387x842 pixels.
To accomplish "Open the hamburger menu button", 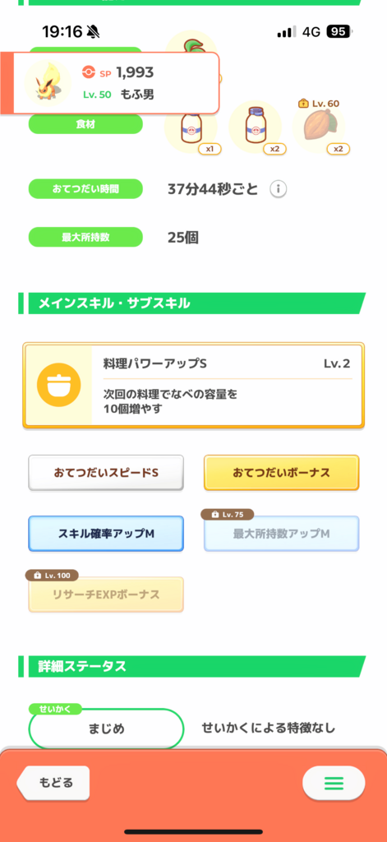I will (334, 784).
